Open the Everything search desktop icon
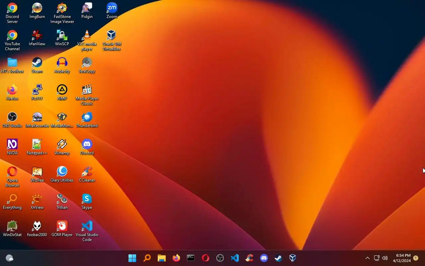Viewport: 425px width, 266px height. [12, 202]
